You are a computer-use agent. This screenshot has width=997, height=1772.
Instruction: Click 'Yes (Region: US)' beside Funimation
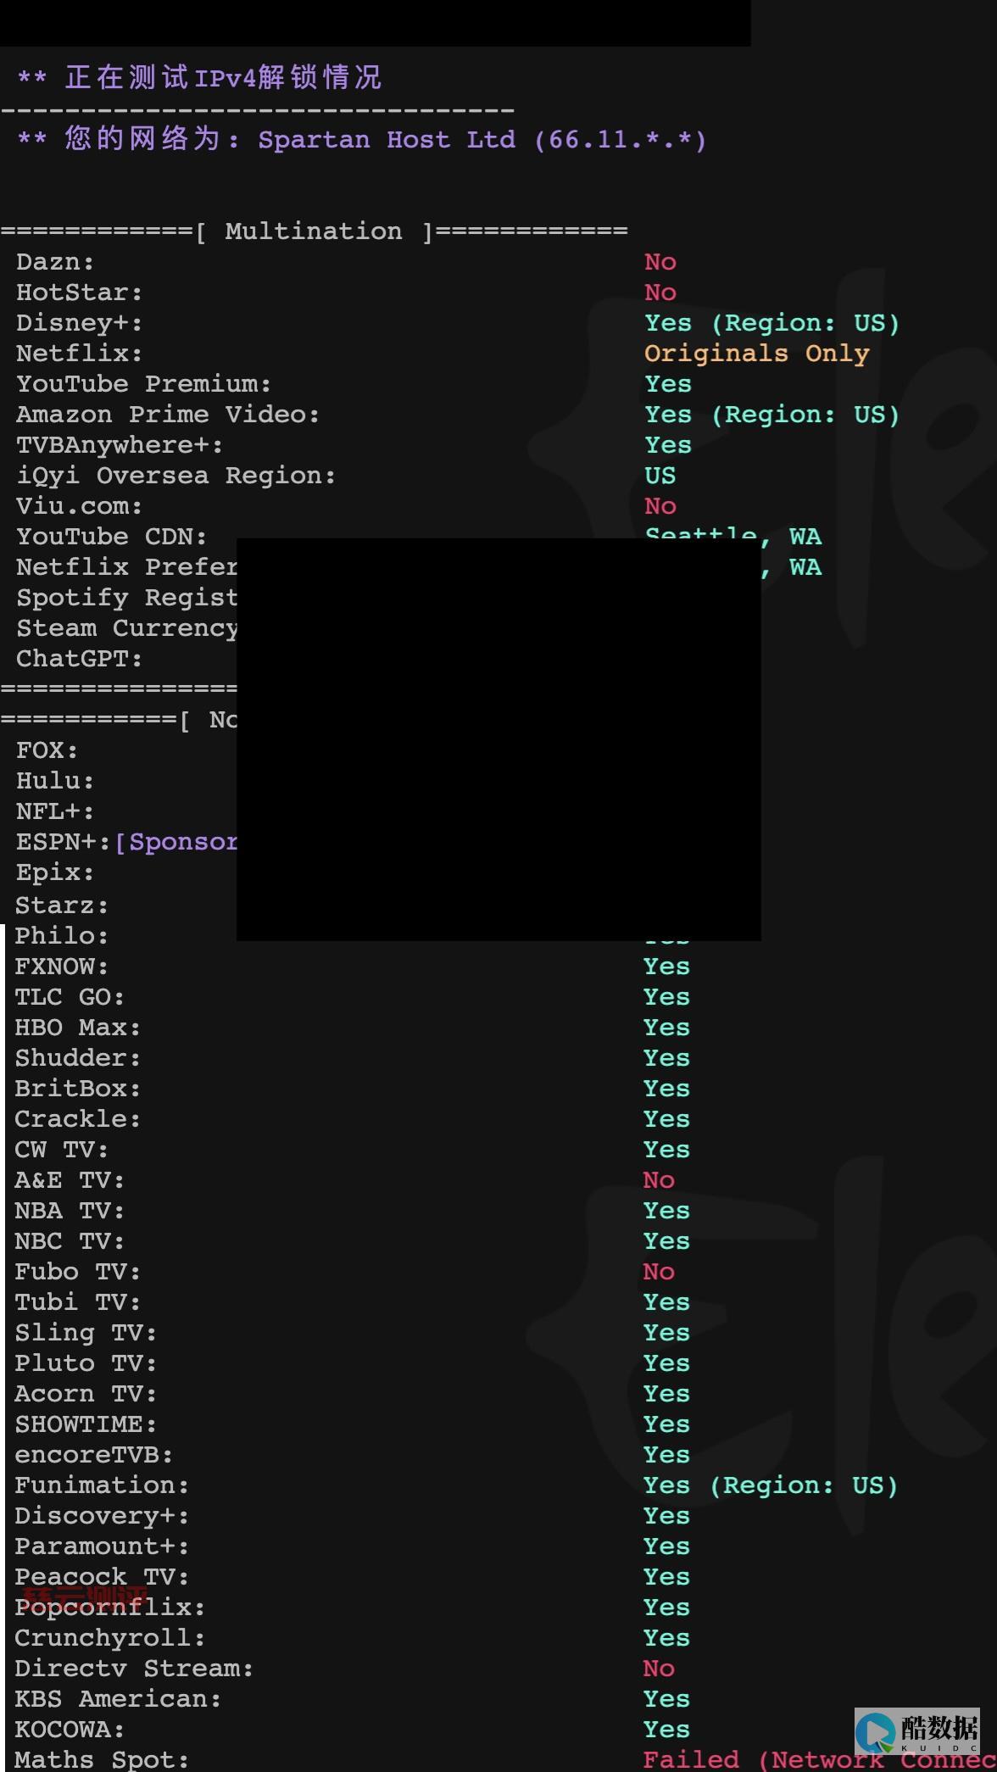[770, 1485]
